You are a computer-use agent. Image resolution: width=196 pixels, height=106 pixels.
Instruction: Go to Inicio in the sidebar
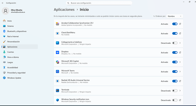pos(20,21)
